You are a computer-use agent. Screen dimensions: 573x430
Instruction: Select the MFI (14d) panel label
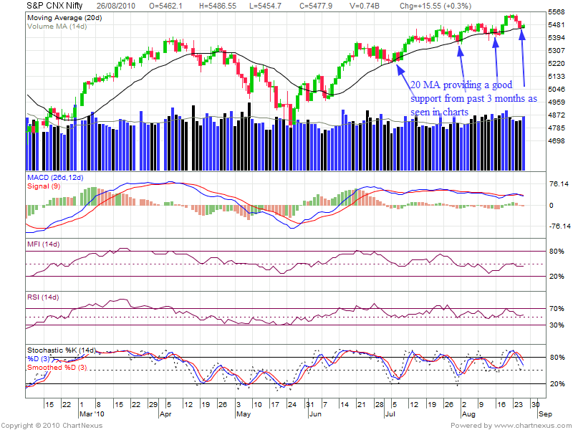click(43, 245)
